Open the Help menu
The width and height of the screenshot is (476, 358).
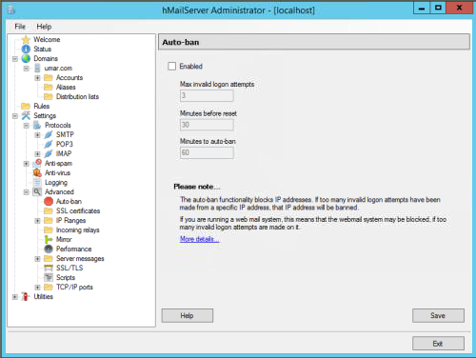point(44,27)
